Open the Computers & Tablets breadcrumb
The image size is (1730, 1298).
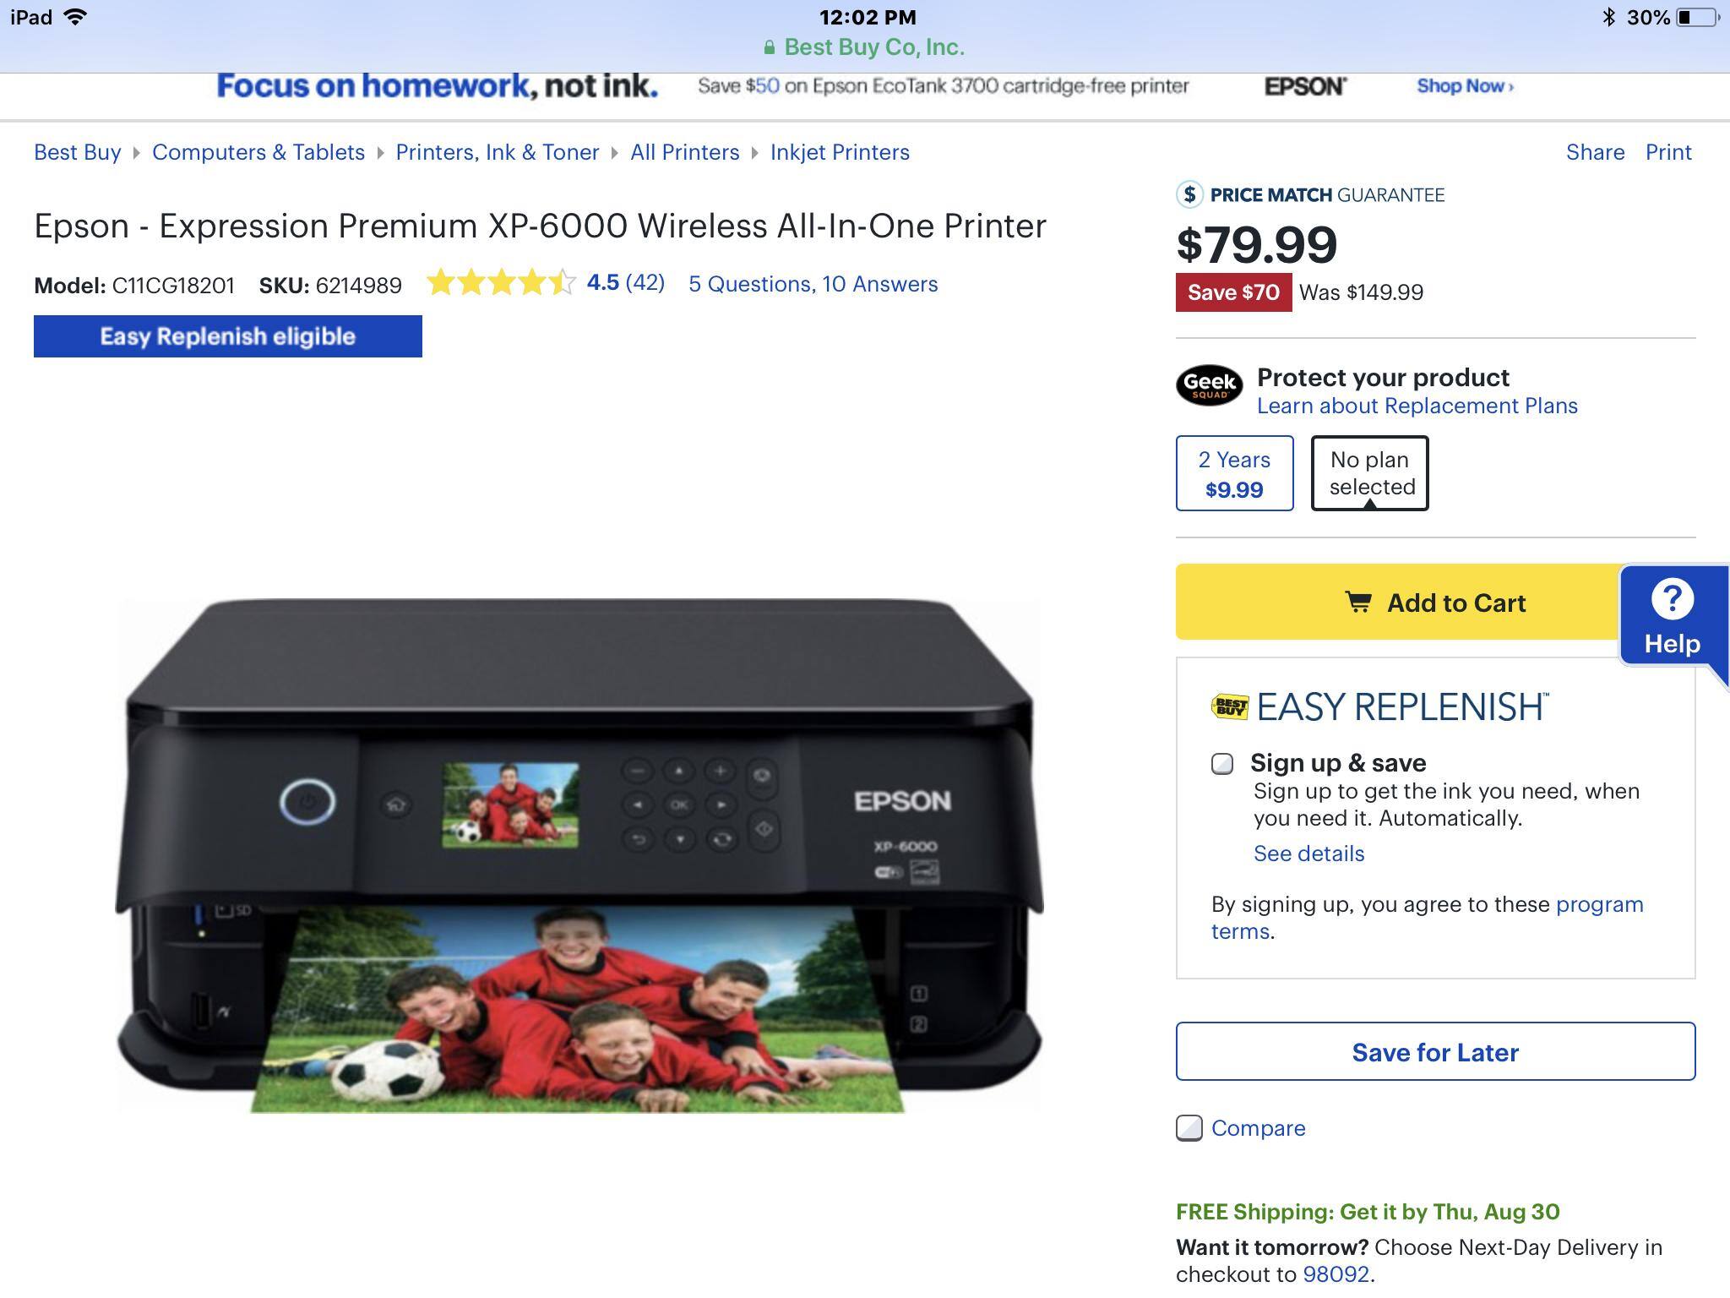tap(258, 152)
